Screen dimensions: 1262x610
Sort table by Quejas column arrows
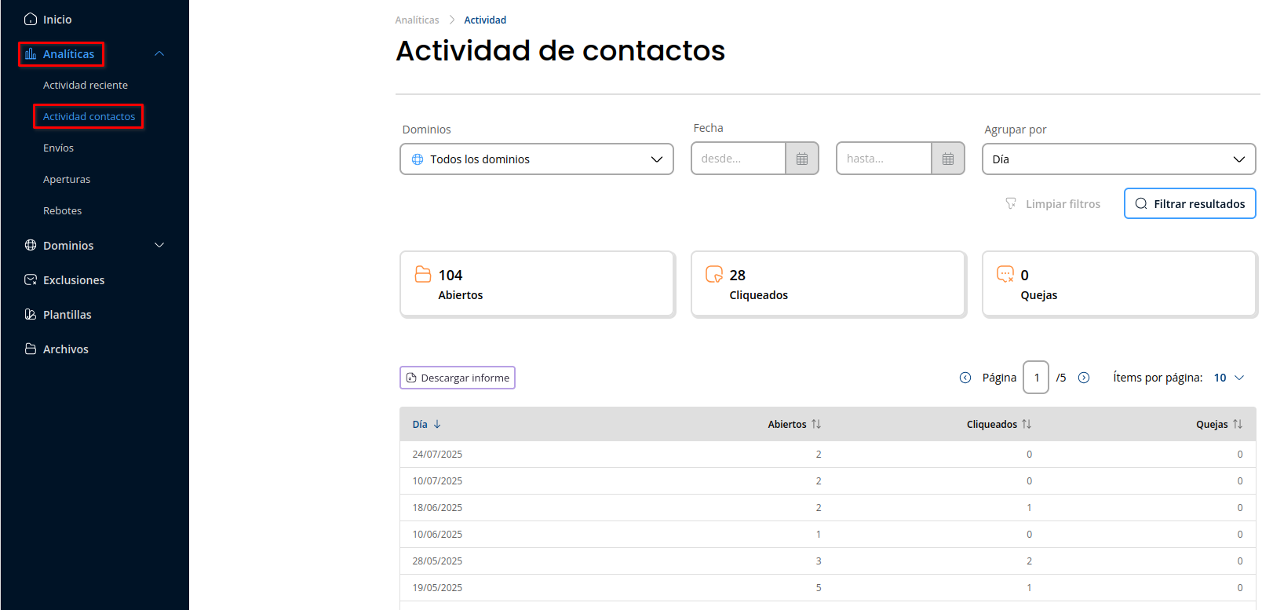tap(1238, 424)
